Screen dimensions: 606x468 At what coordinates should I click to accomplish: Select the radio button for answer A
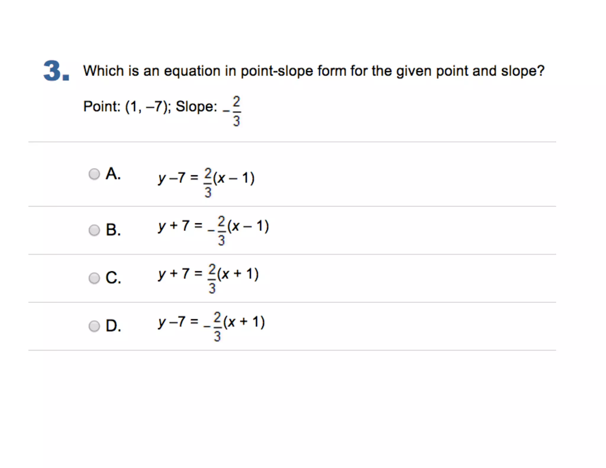click(x=94, y=174)
